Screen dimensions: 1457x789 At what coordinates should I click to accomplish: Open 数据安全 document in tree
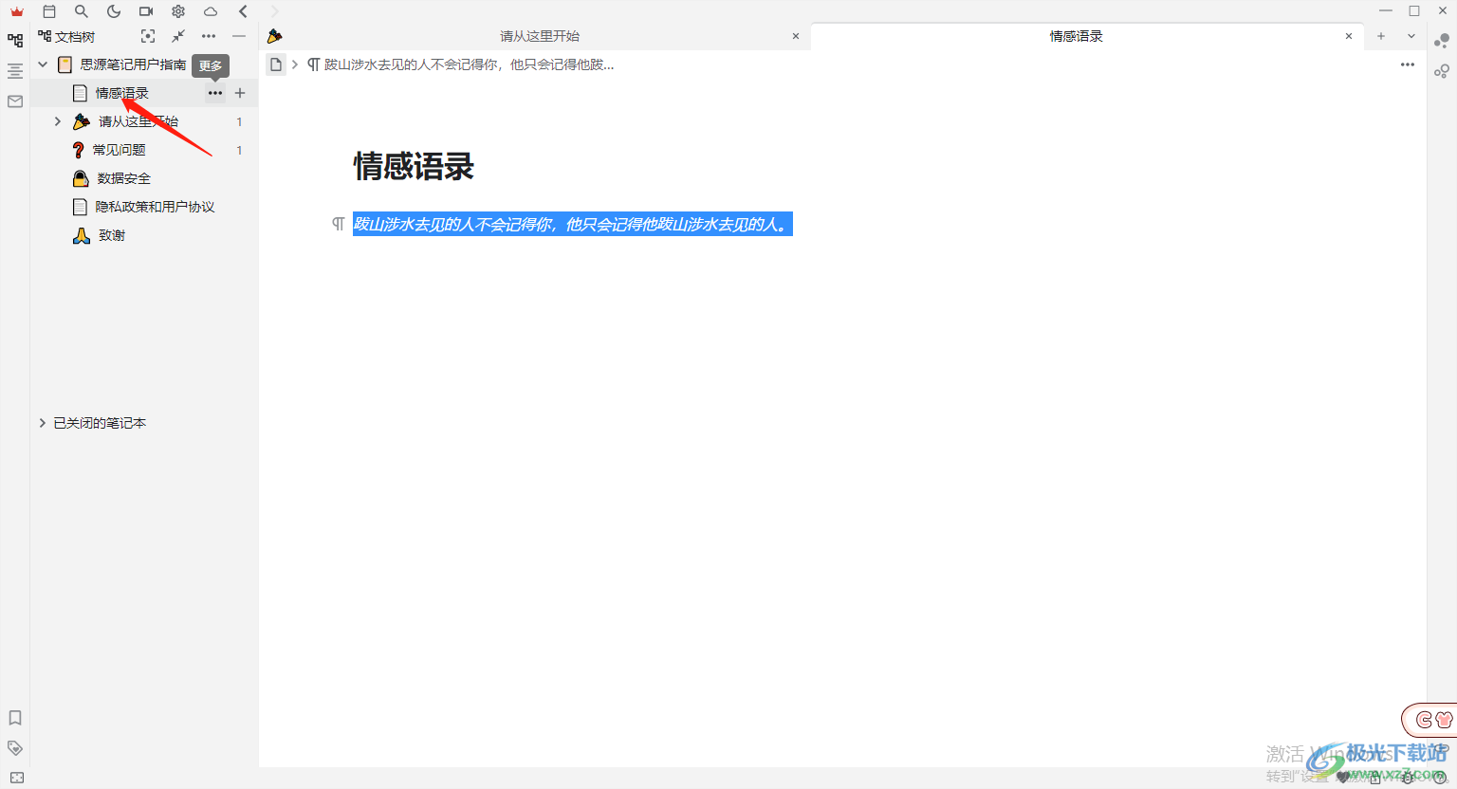[x=123, y=178]
